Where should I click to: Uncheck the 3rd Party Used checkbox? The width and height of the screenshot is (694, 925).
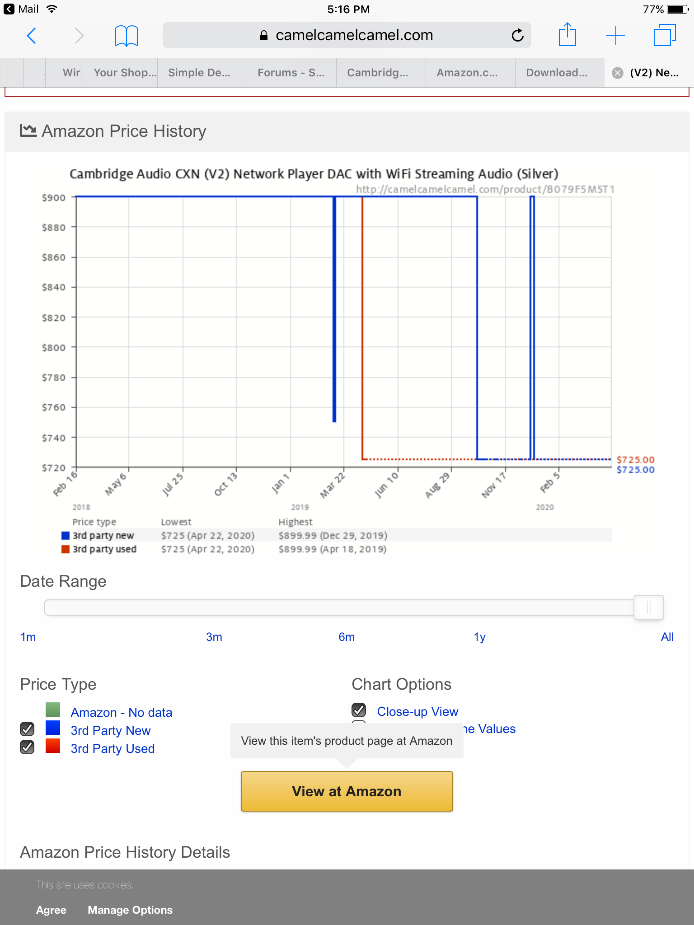point(27,747)
